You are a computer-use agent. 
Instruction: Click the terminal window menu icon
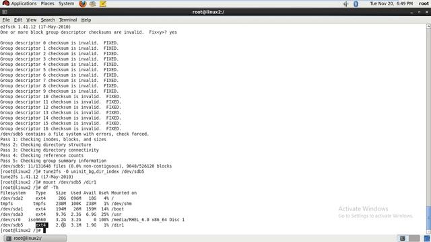point(5,12)
